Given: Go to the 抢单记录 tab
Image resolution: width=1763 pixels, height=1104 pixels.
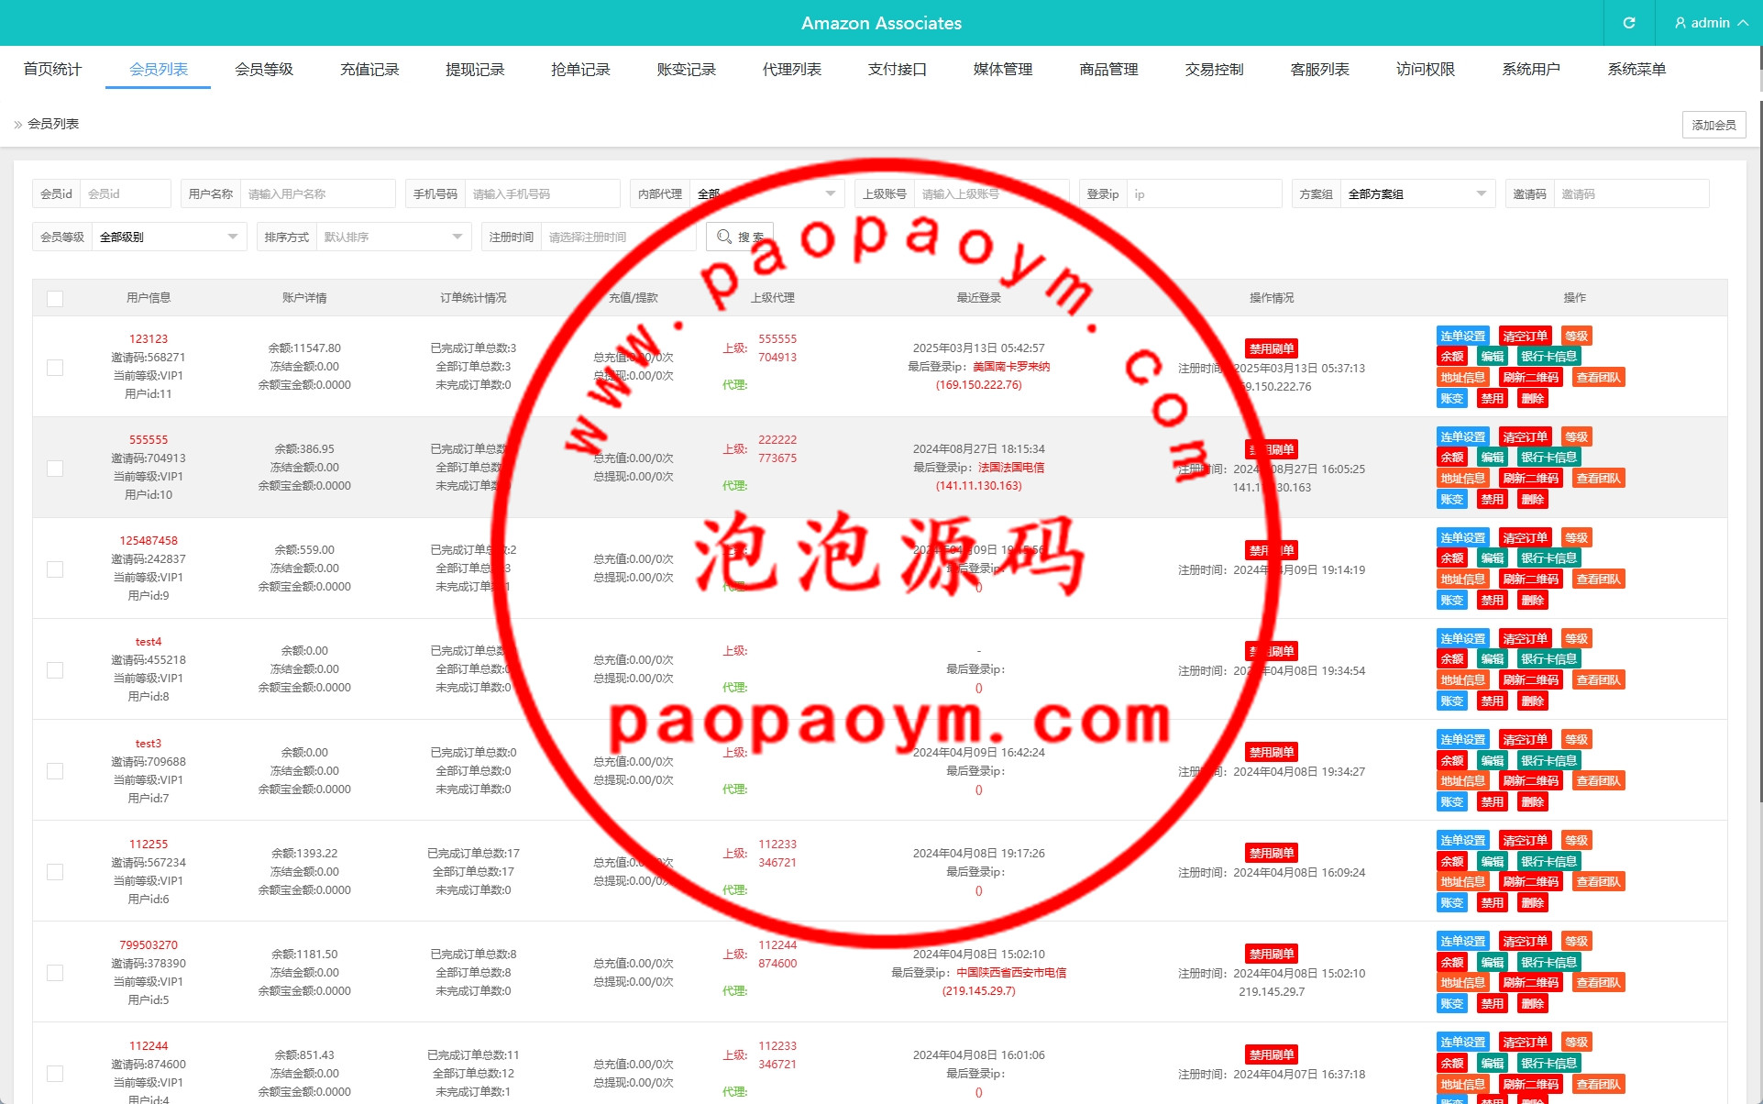Looking at the screenshot, I should coord(580,69).
